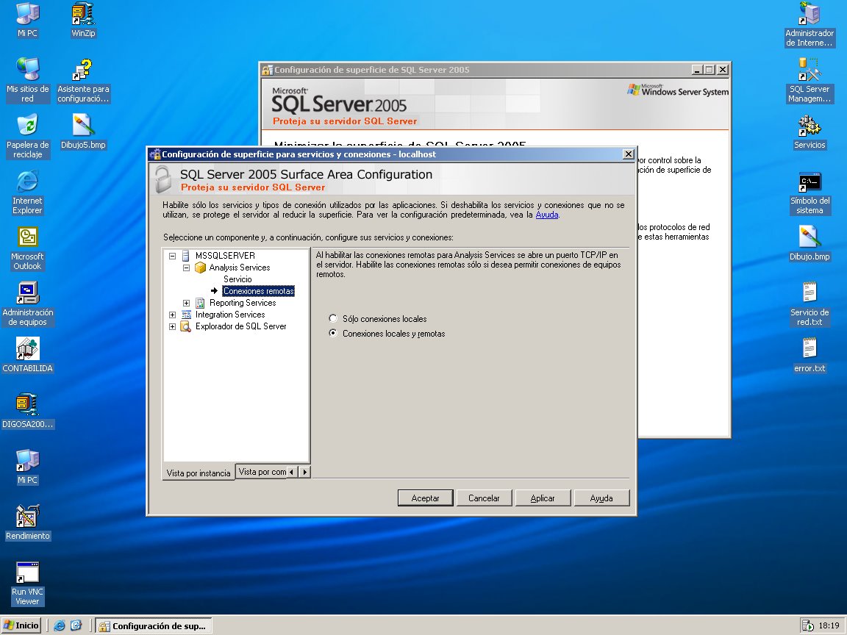Click the MSSQLSERVER server icon

click(x=186, y=256)
